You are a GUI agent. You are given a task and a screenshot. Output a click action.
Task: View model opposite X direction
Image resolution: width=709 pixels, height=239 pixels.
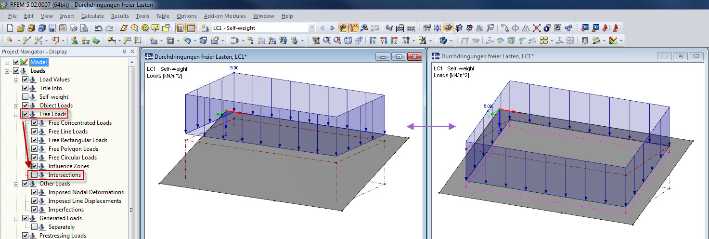(406, 40)
